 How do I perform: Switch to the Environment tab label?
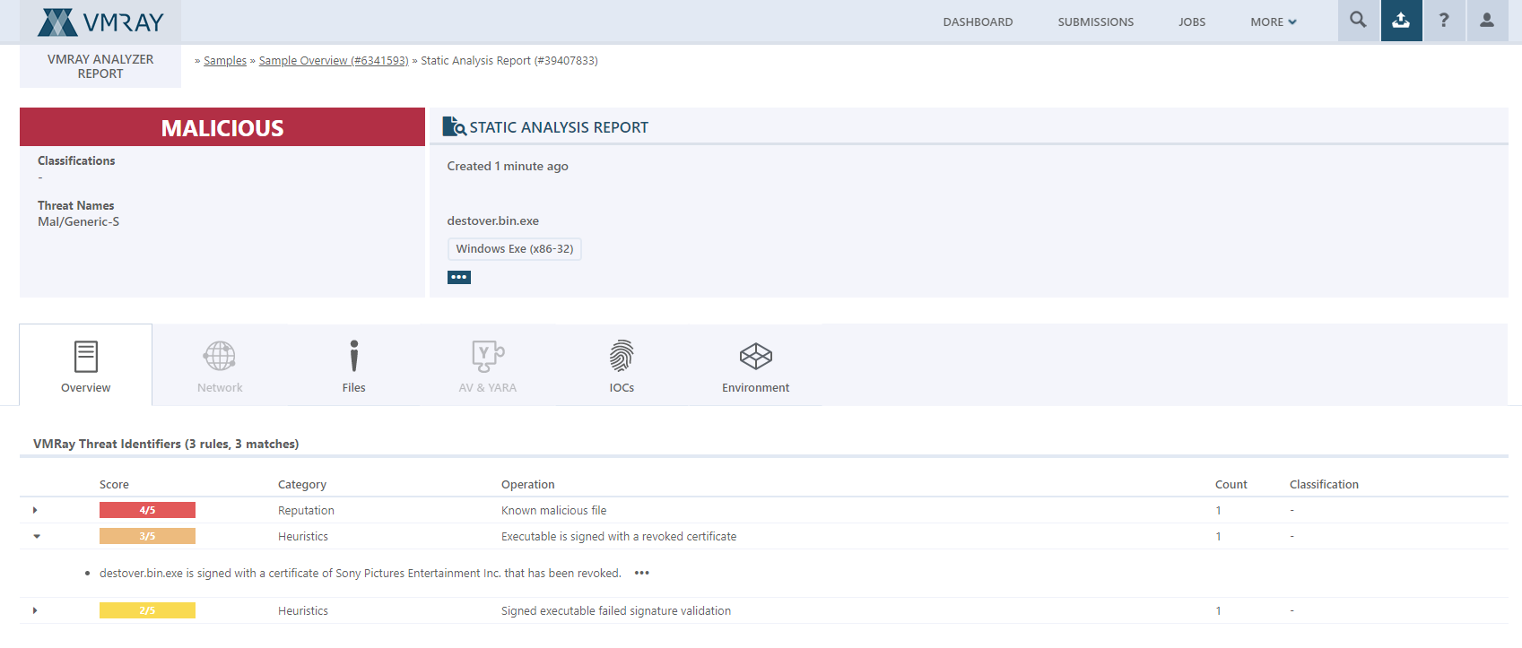click(756, 388)
